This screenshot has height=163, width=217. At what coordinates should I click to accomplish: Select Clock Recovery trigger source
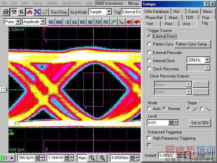[149, 69]
